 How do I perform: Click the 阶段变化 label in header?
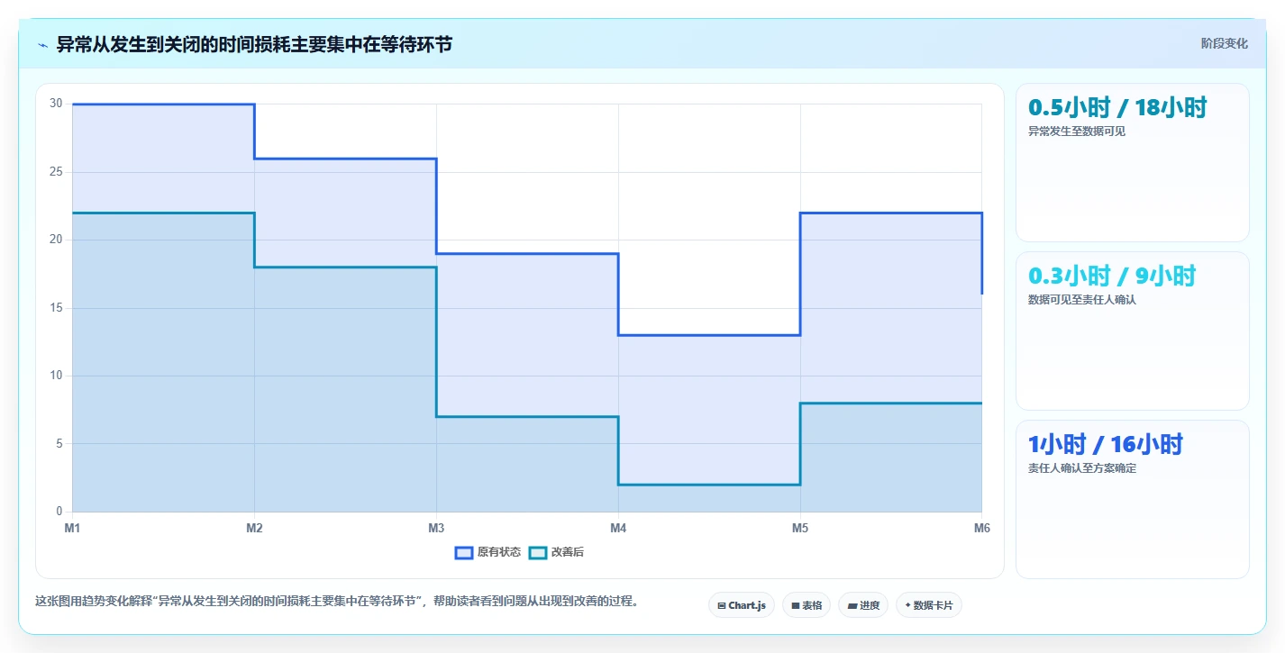[x=1225, y=43]
